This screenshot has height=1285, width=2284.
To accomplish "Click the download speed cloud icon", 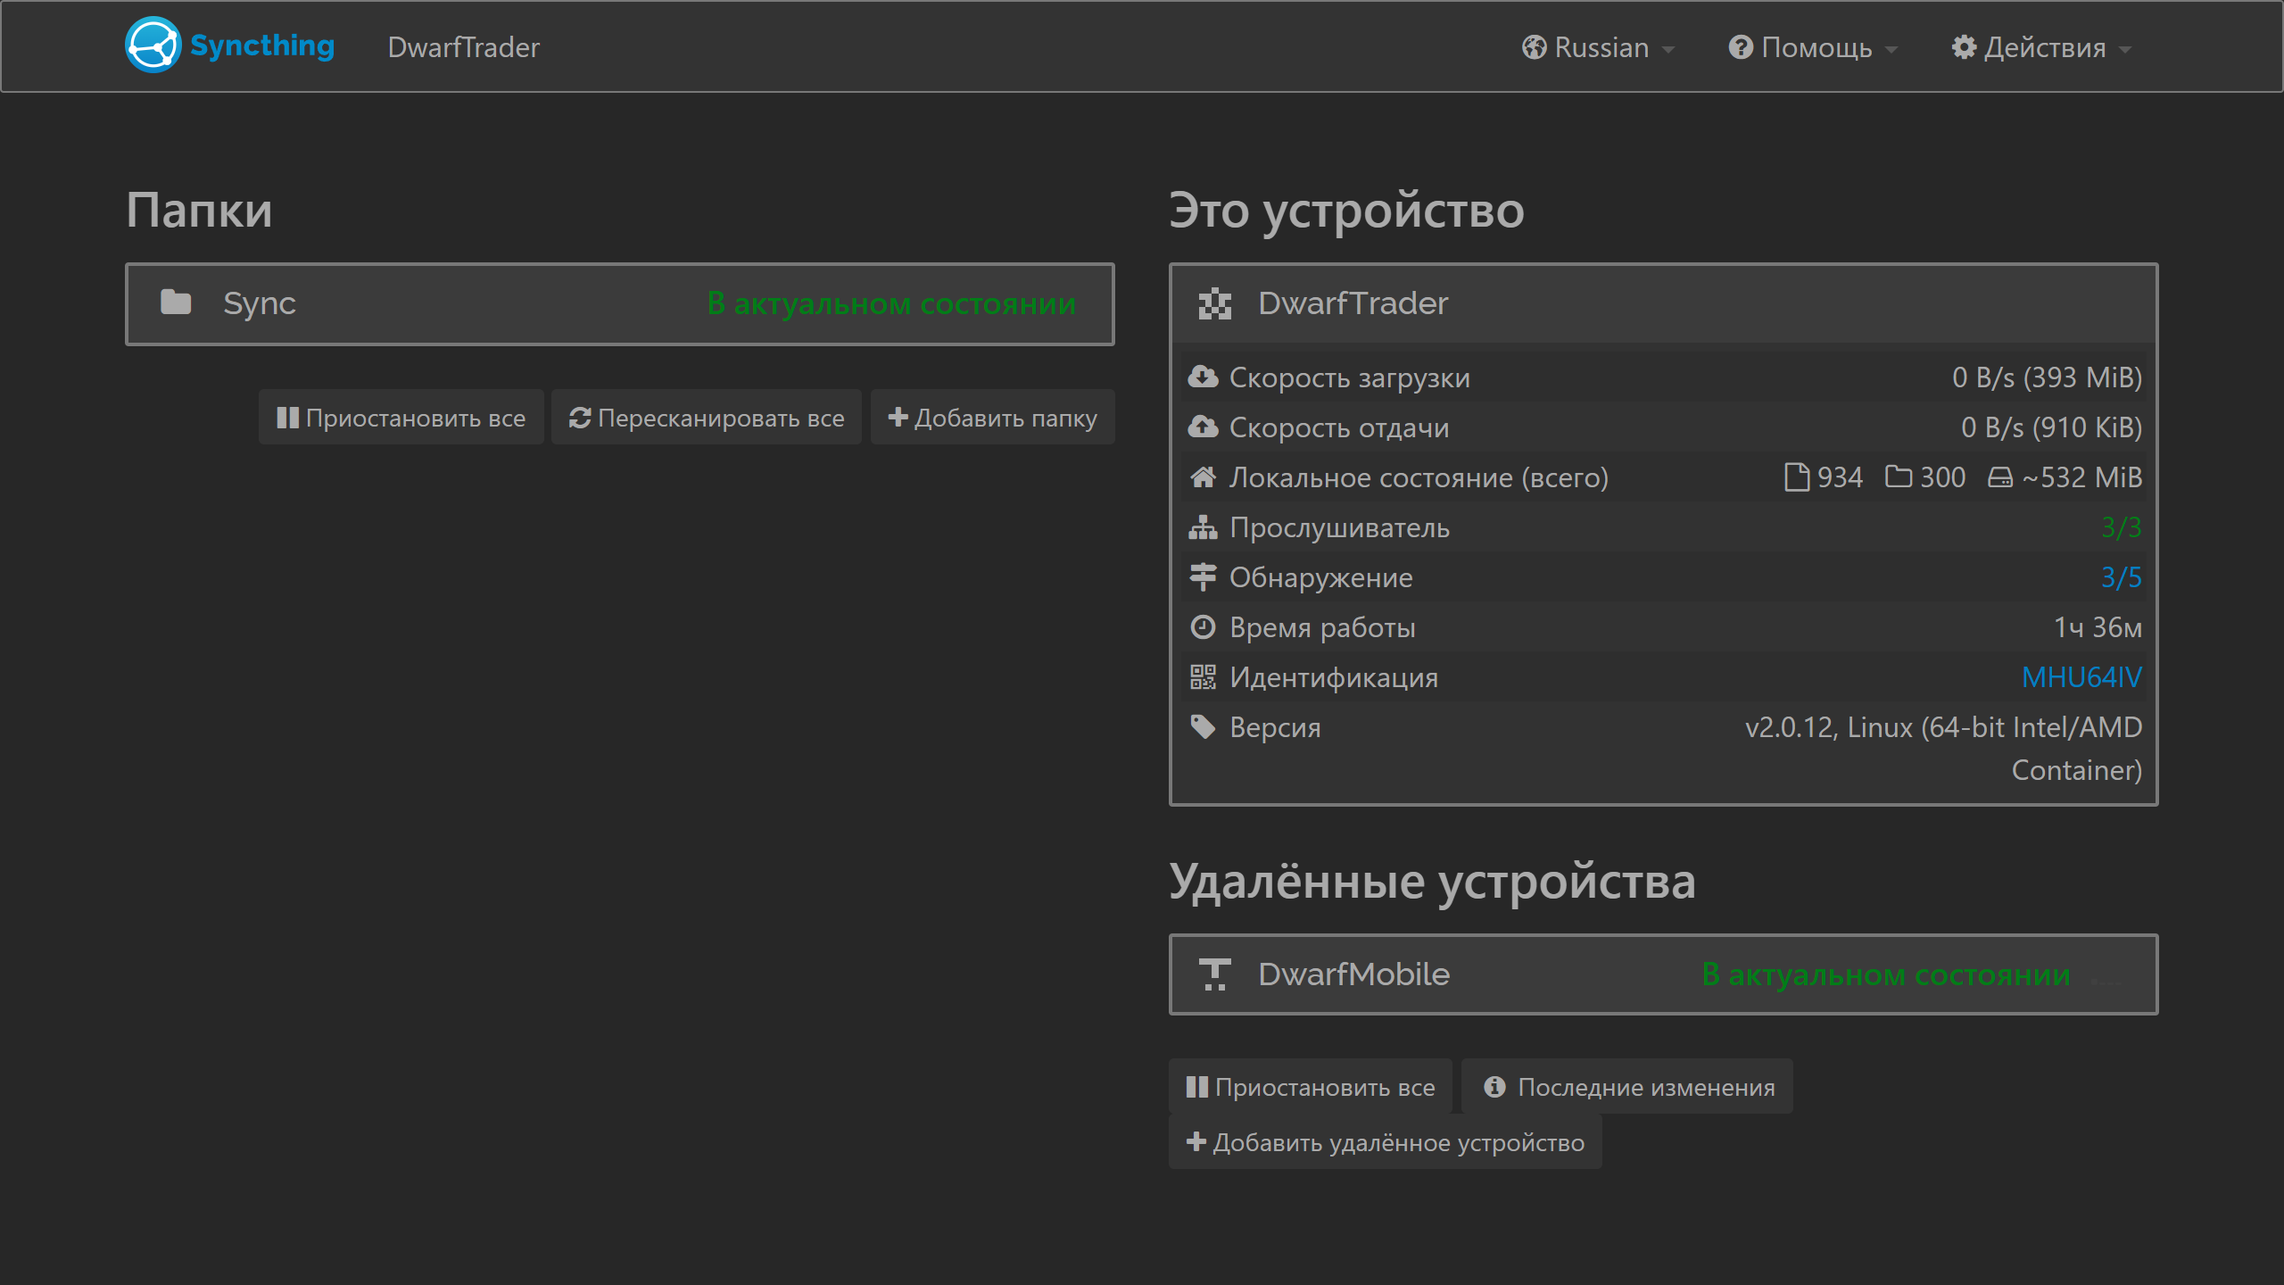I will click(x=1204, y=376).
